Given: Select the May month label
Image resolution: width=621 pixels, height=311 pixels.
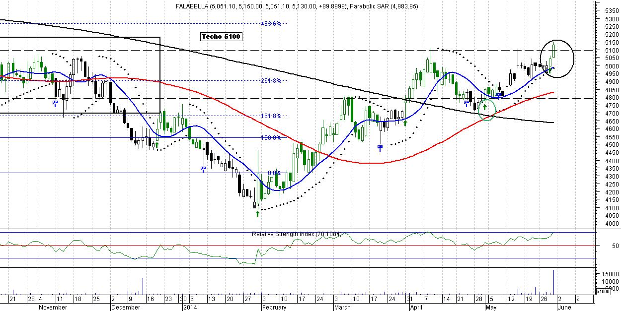Looking at the screenshot, I should coord(490,308).
